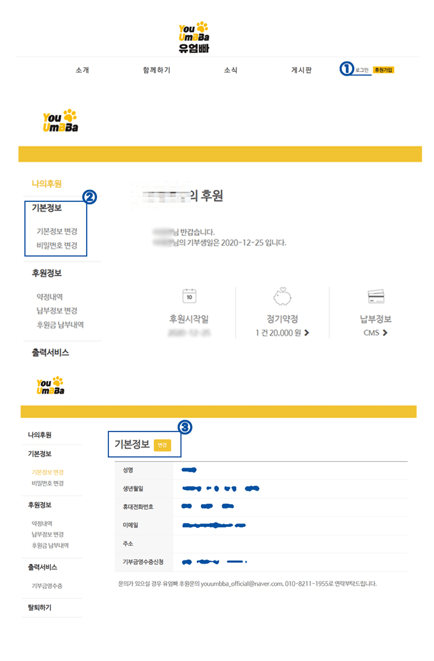The width and height of the screenshot is (434, 661).
Task: Expand 정기약정 details via the chevron arrow
Action: [x=307, y=333]
